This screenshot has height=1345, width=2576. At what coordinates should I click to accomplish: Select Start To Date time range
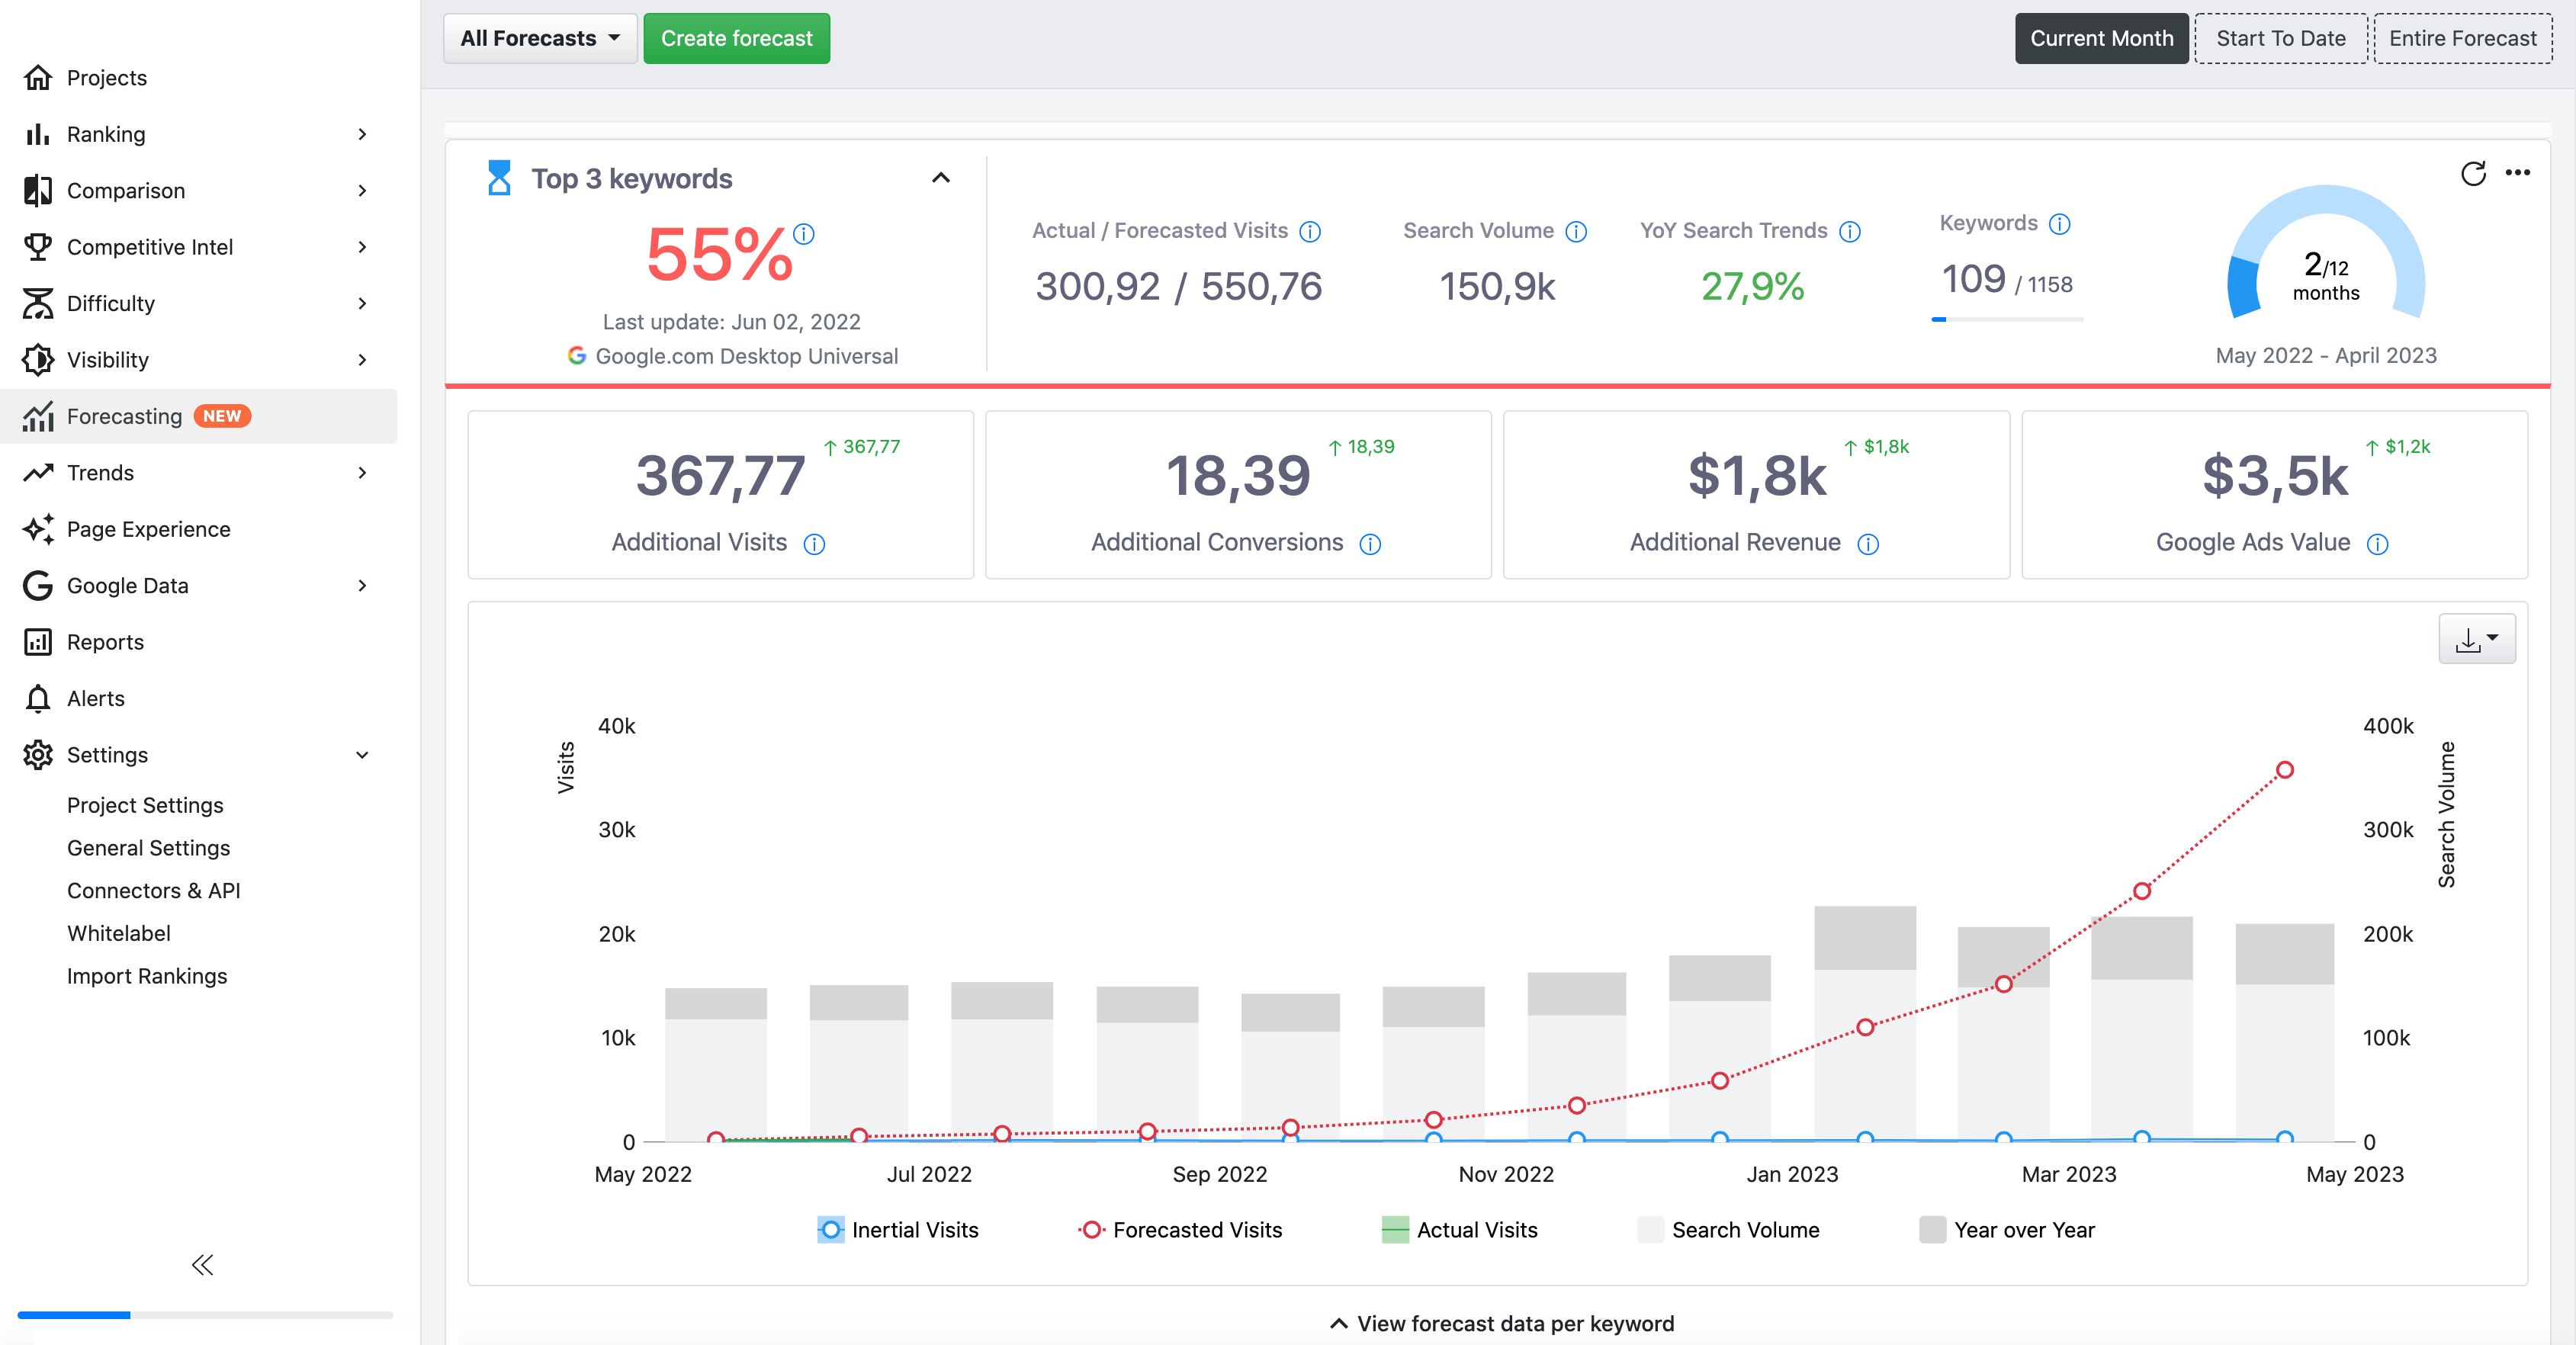(x=2280, y=38)
